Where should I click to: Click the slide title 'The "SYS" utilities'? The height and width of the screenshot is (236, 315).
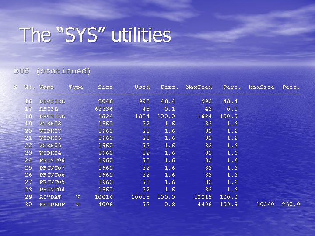point(95,35)
